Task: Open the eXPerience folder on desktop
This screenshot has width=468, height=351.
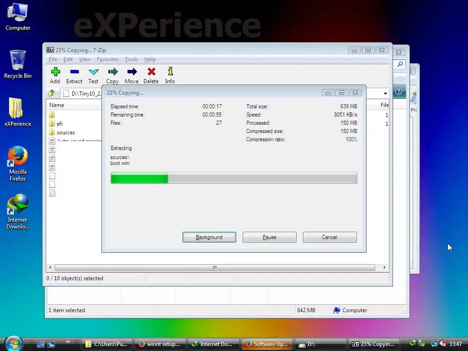Action: pos(18,112)
